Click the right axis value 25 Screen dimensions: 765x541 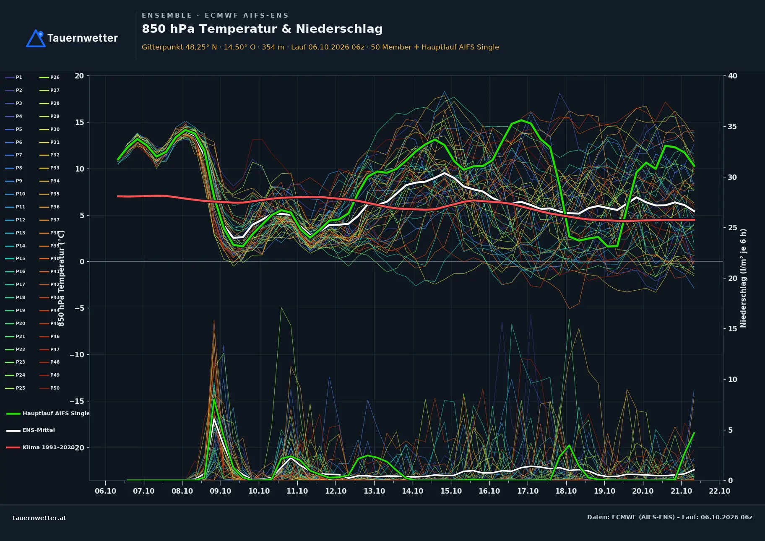732,227
